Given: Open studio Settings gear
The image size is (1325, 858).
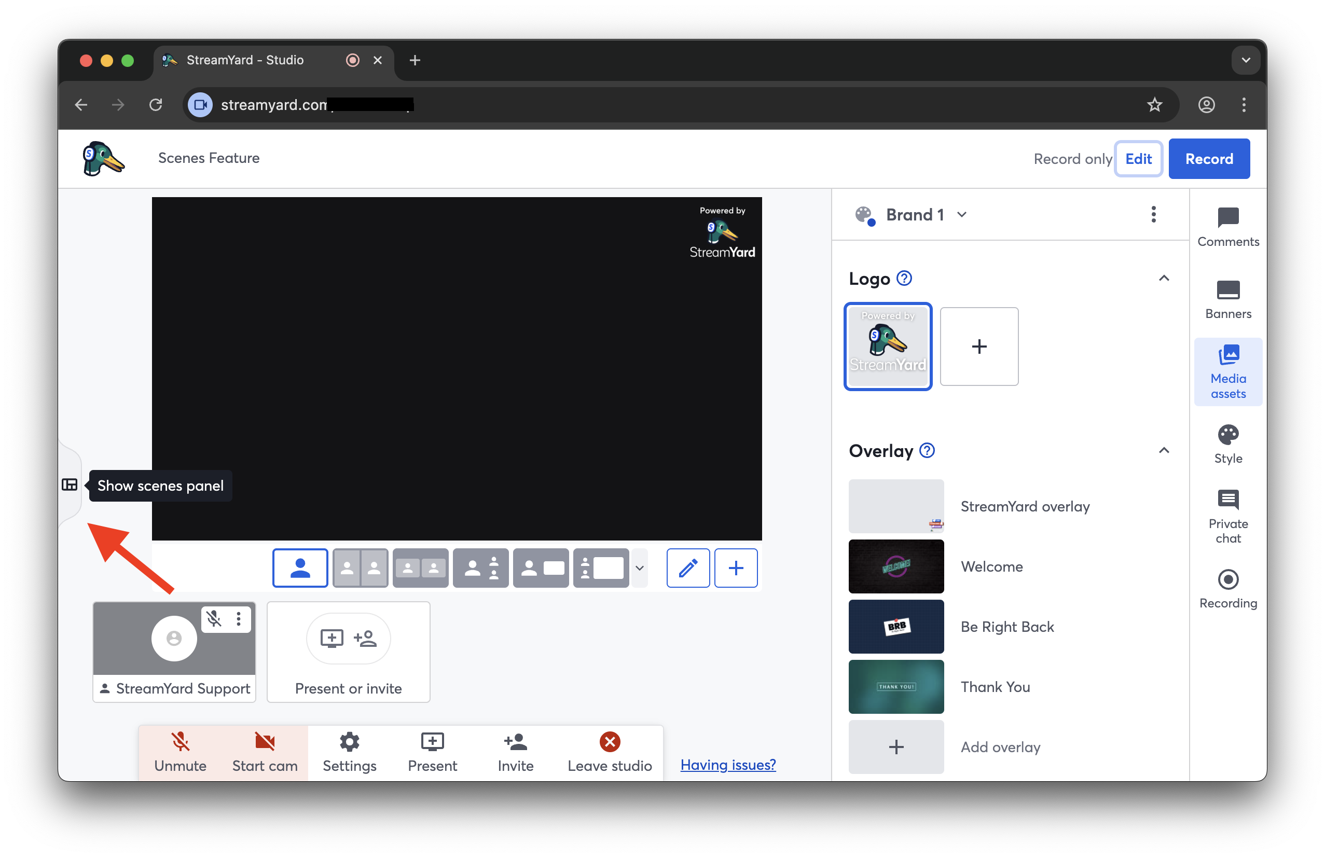Looking at the screenshot, I should tap(349, 752).
